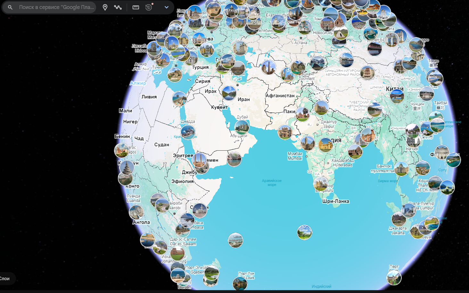Click the green island photo in the Indian Ocean

coord(304,232)
